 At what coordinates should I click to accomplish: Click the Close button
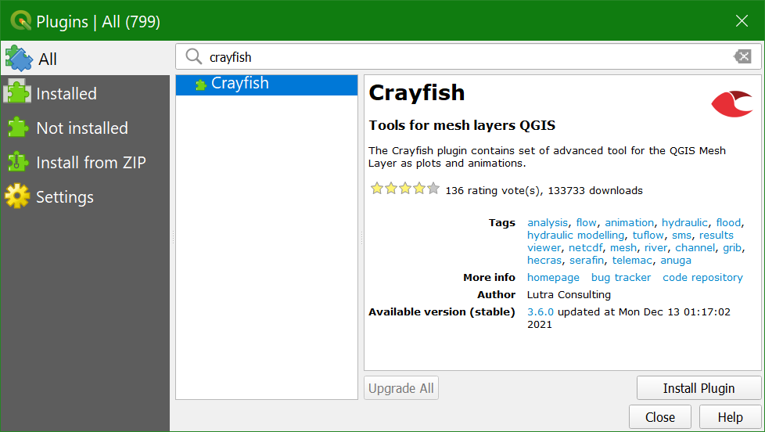(x=660, y=417)
